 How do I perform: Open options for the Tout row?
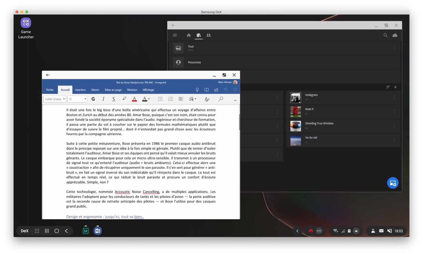coord(395,48)
